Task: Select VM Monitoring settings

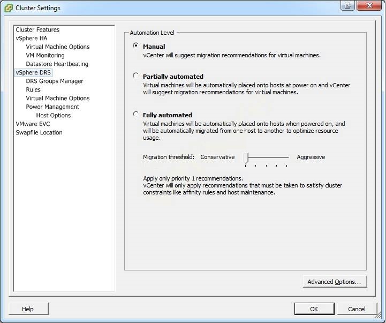Action: (46, 55)
